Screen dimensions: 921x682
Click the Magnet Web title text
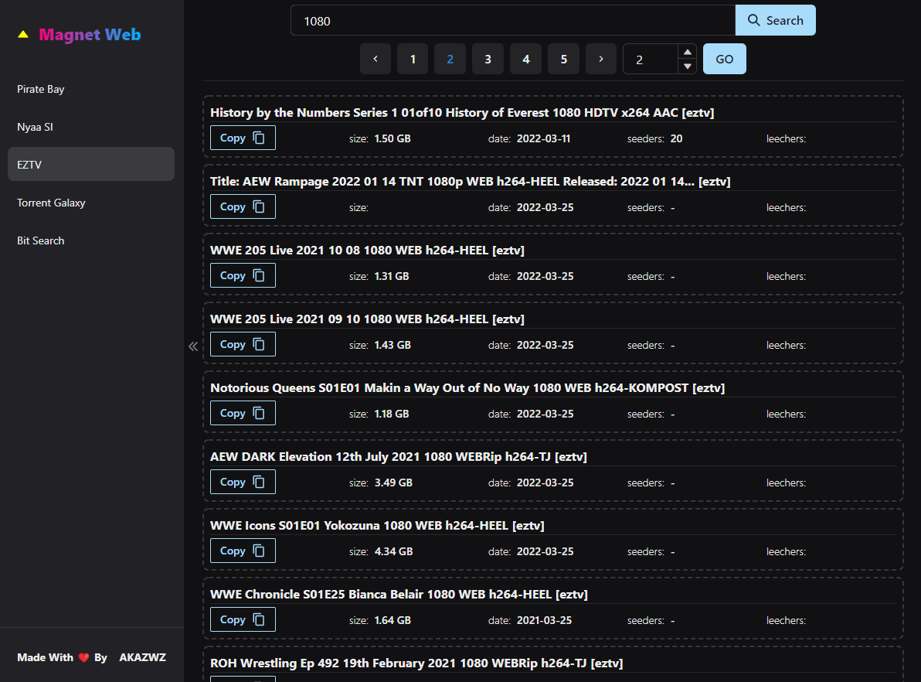tap(90, 35)
